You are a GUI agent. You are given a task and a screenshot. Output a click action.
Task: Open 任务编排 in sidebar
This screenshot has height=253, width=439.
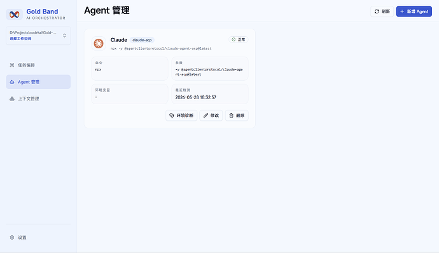[x=38, y=65]
